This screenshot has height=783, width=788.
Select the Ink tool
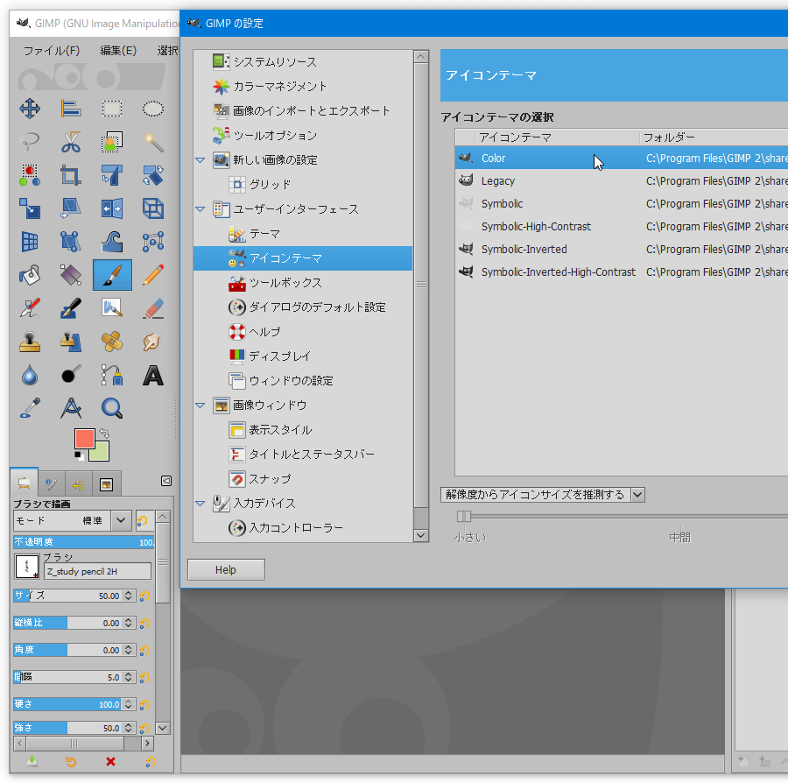(x=71, y=308)
